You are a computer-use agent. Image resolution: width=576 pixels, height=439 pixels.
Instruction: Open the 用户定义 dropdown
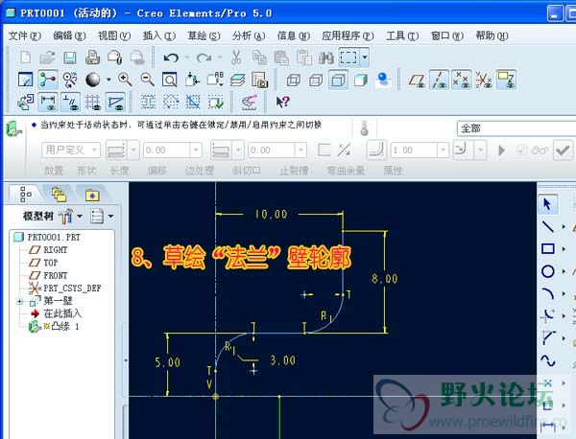[94, 150]
